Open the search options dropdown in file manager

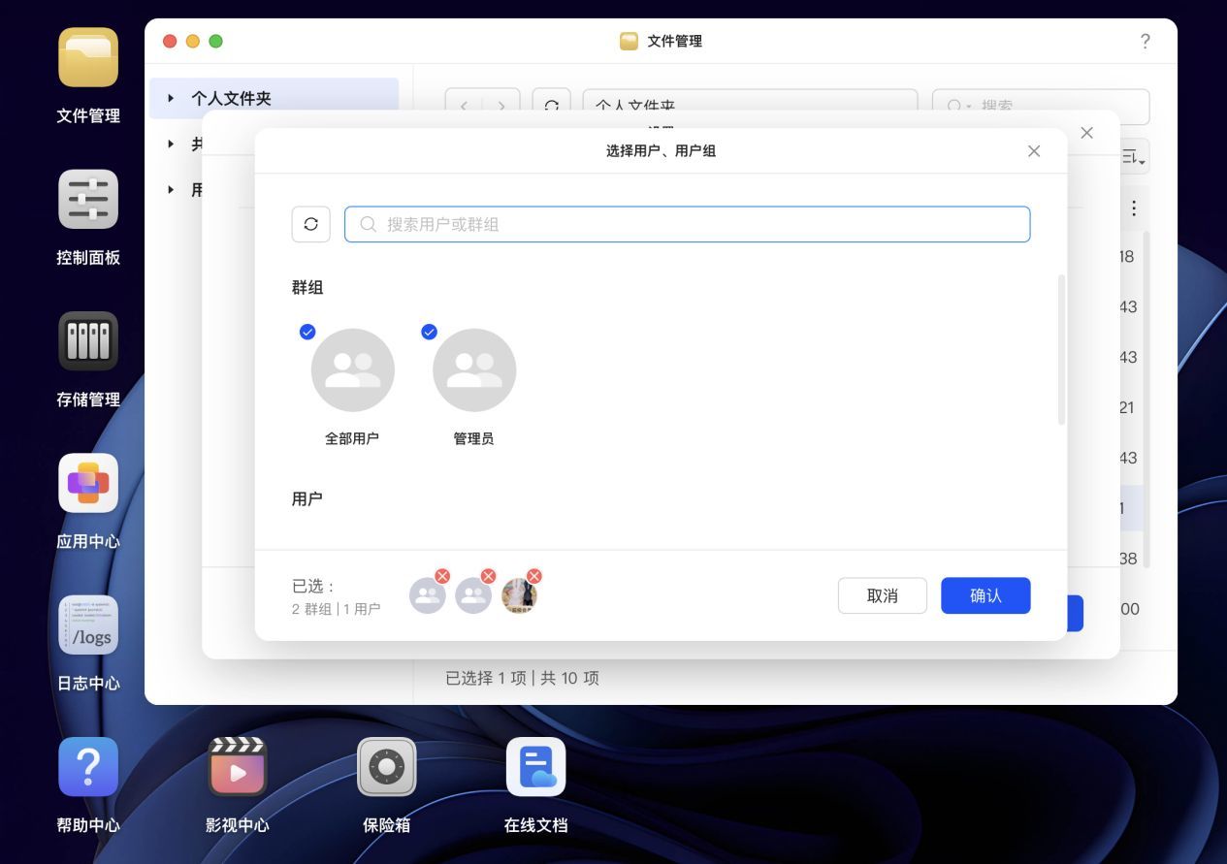[959, 106]
